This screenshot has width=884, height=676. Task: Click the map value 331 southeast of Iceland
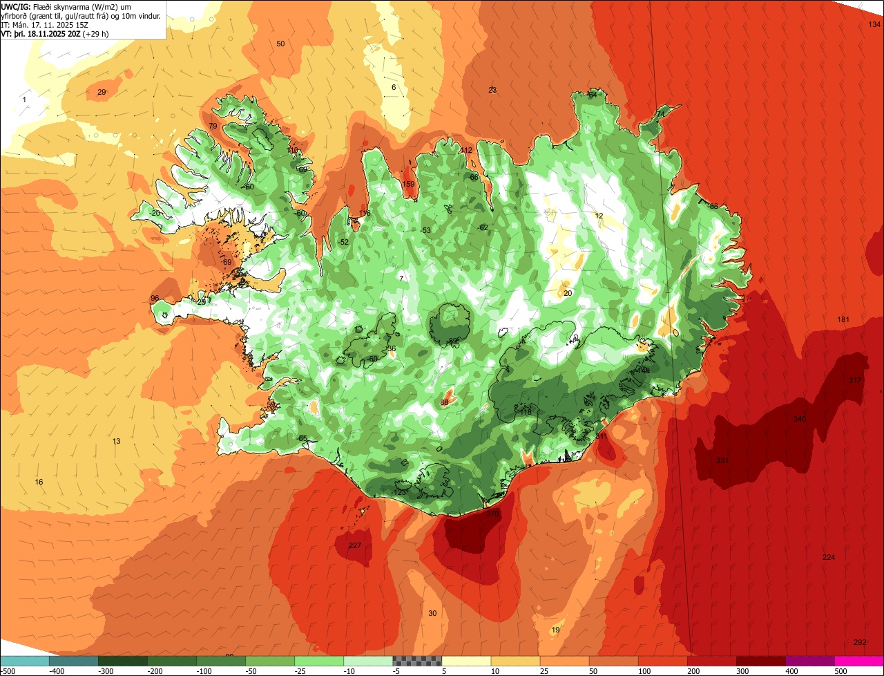(722, 460)
